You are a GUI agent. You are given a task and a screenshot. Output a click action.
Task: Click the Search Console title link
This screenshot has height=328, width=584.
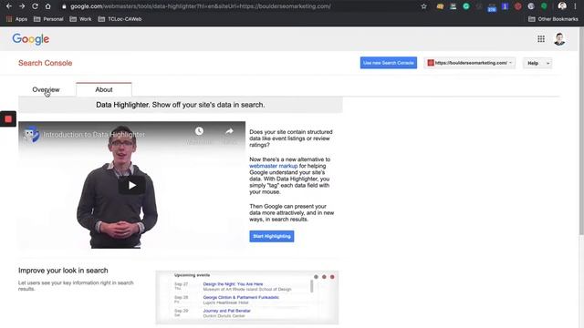(45, 63)
